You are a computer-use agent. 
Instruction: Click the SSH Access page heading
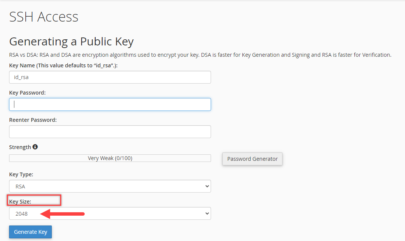[43, 17]
